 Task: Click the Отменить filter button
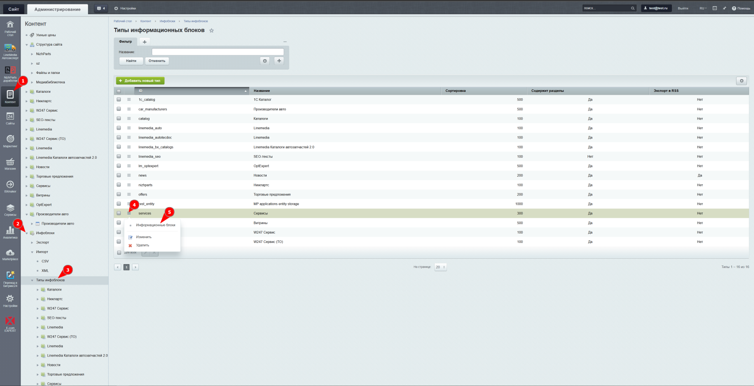[157, 61]
